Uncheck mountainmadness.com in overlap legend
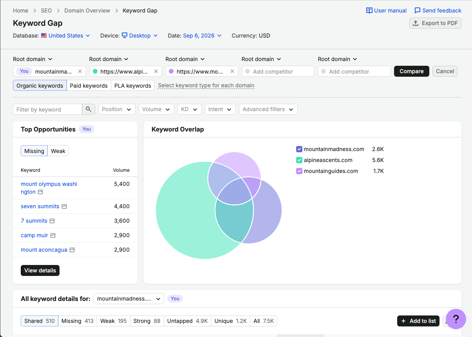 pos(299,149)
